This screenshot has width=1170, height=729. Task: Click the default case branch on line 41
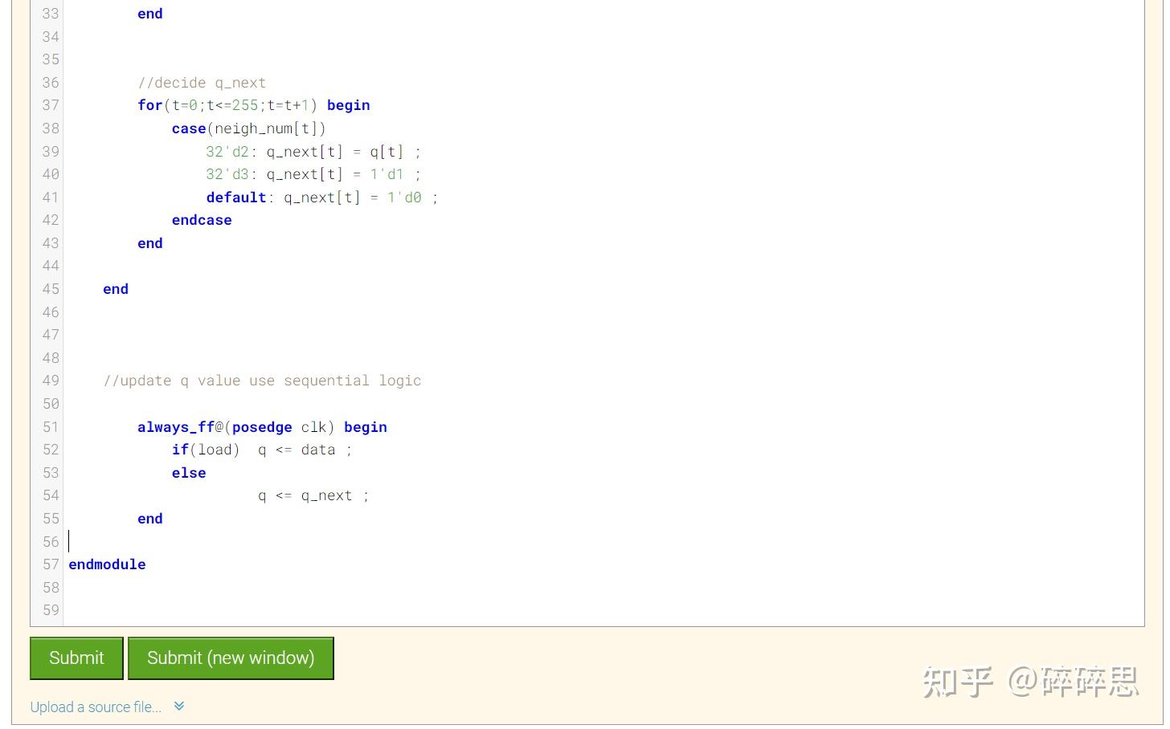(235, 198)
